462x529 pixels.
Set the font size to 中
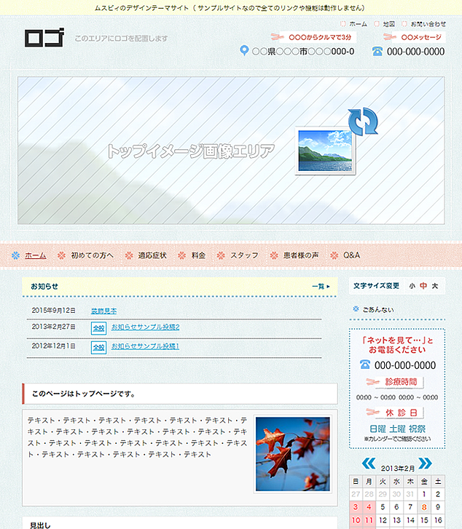pyautogui.click(x=423, y=286)
